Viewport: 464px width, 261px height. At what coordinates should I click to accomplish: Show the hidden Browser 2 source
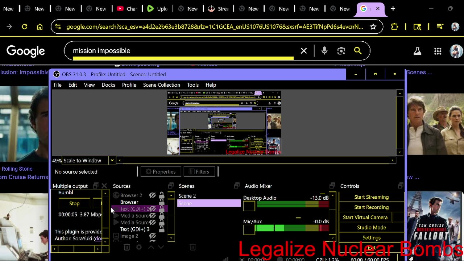153,195
